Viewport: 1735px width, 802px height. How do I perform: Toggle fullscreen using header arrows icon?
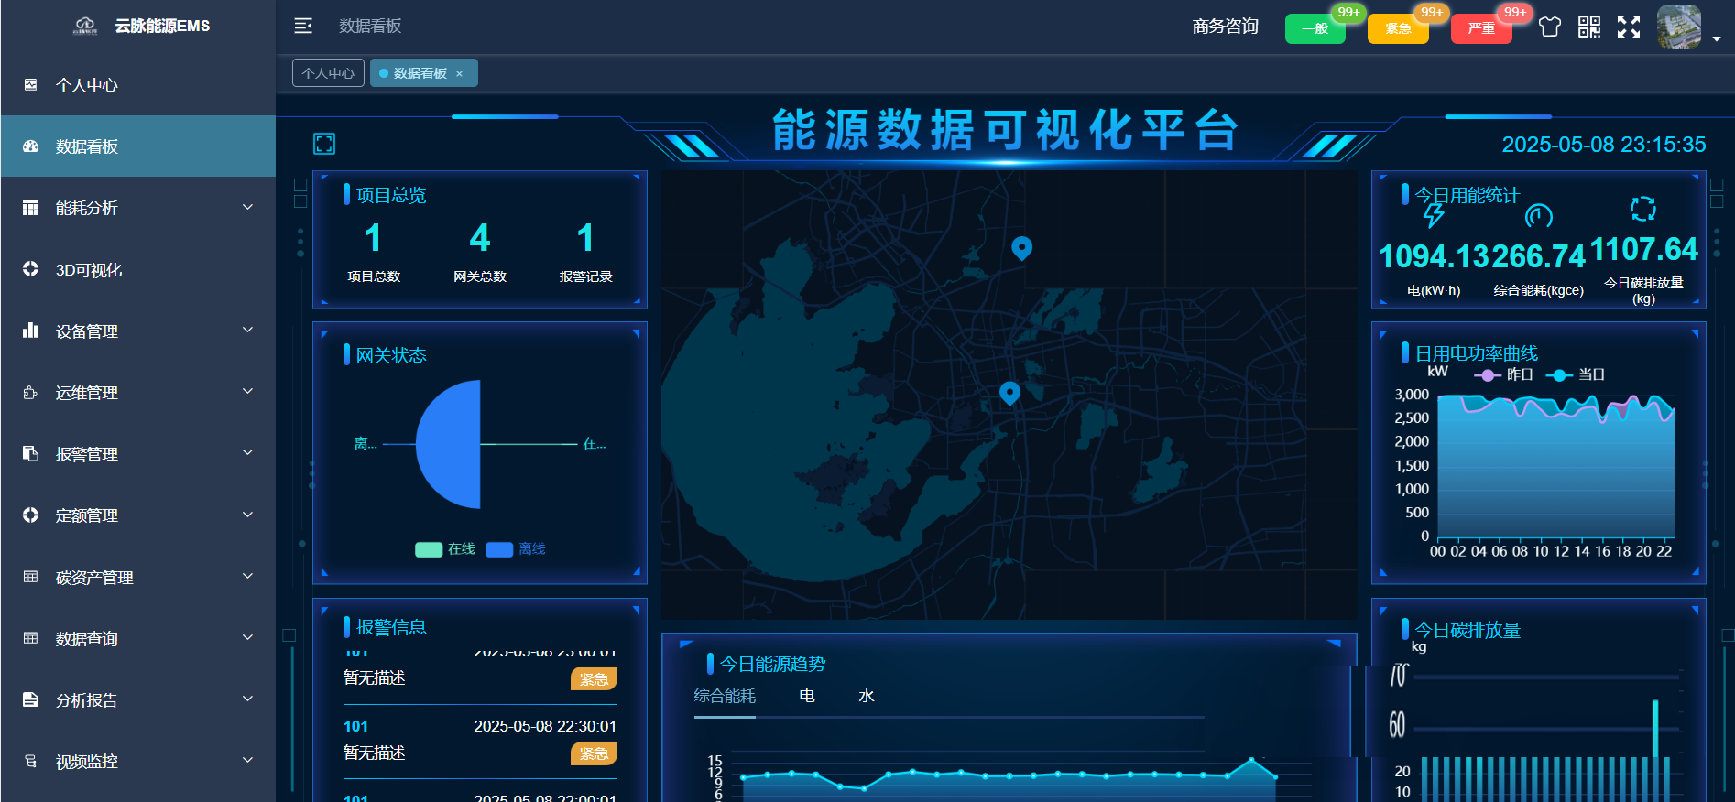point(1629,27)
